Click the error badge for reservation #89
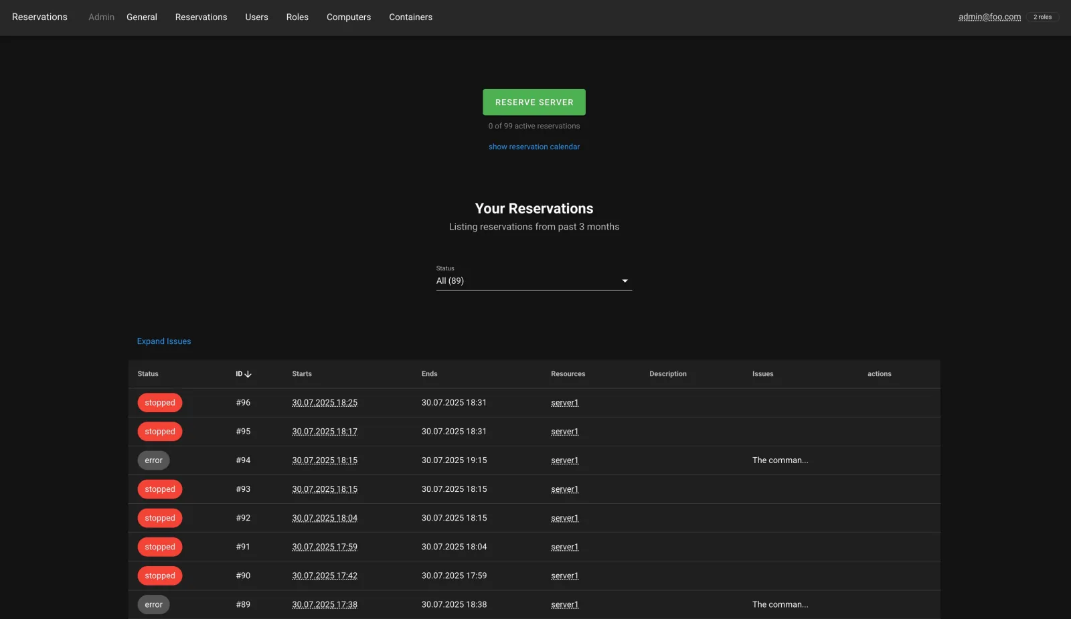 [x=154, y=604]
